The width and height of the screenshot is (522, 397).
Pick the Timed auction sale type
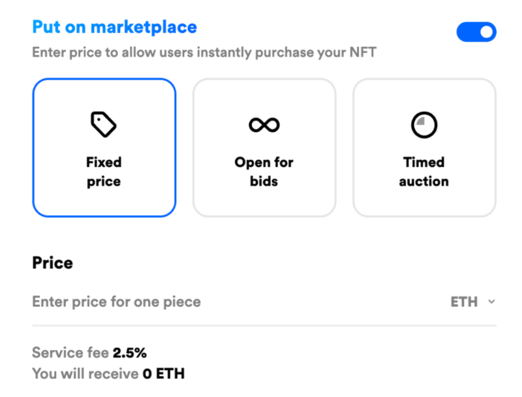pyautogui.click(x=424, y=148)
